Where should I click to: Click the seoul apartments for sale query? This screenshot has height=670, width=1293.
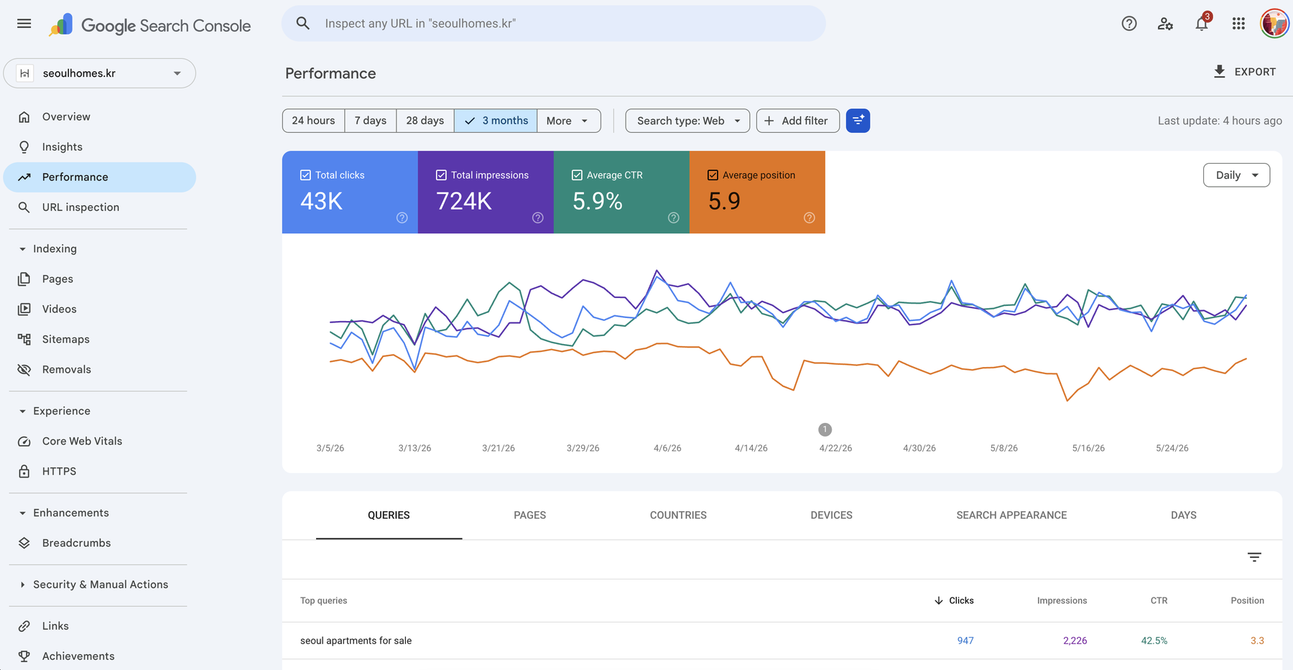356,641
